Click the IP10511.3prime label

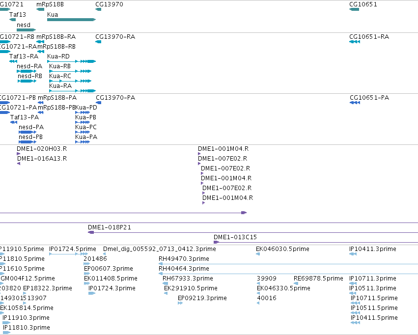click(373, 289)
